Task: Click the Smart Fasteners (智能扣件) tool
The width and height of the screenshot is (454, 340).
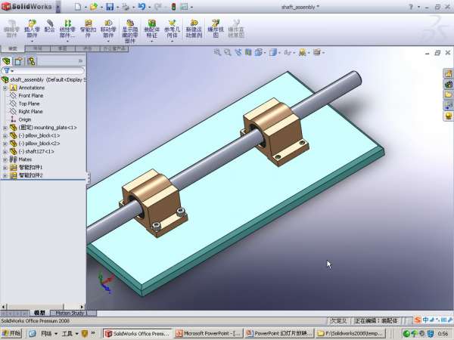Action: pyautogui.click(x=88, y=29)
